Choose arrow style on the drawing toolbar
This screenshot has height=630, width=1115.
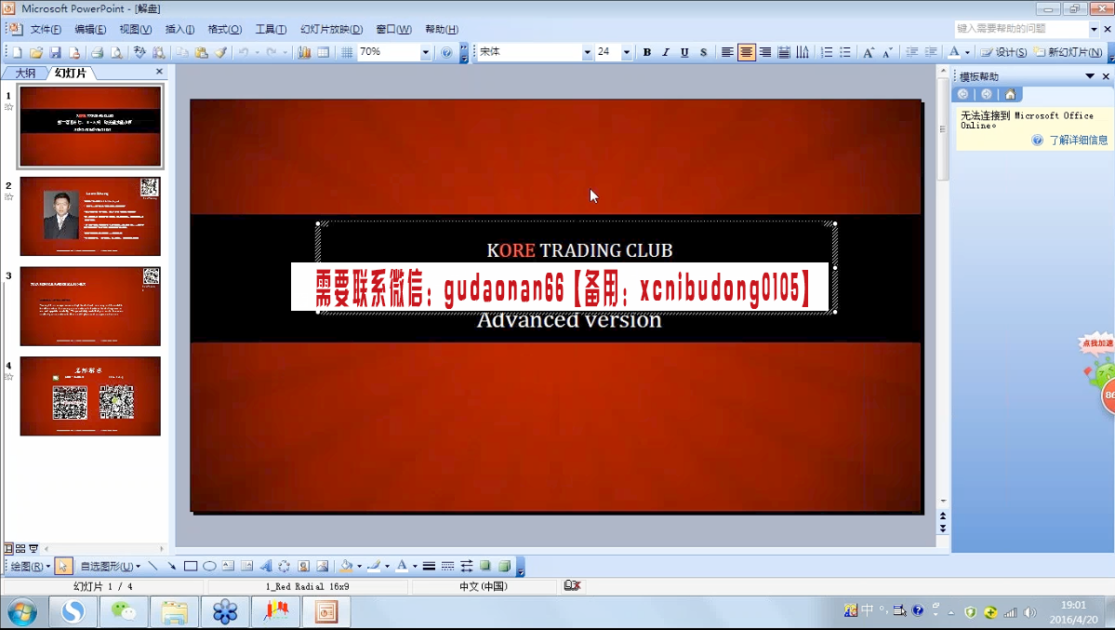467,566
